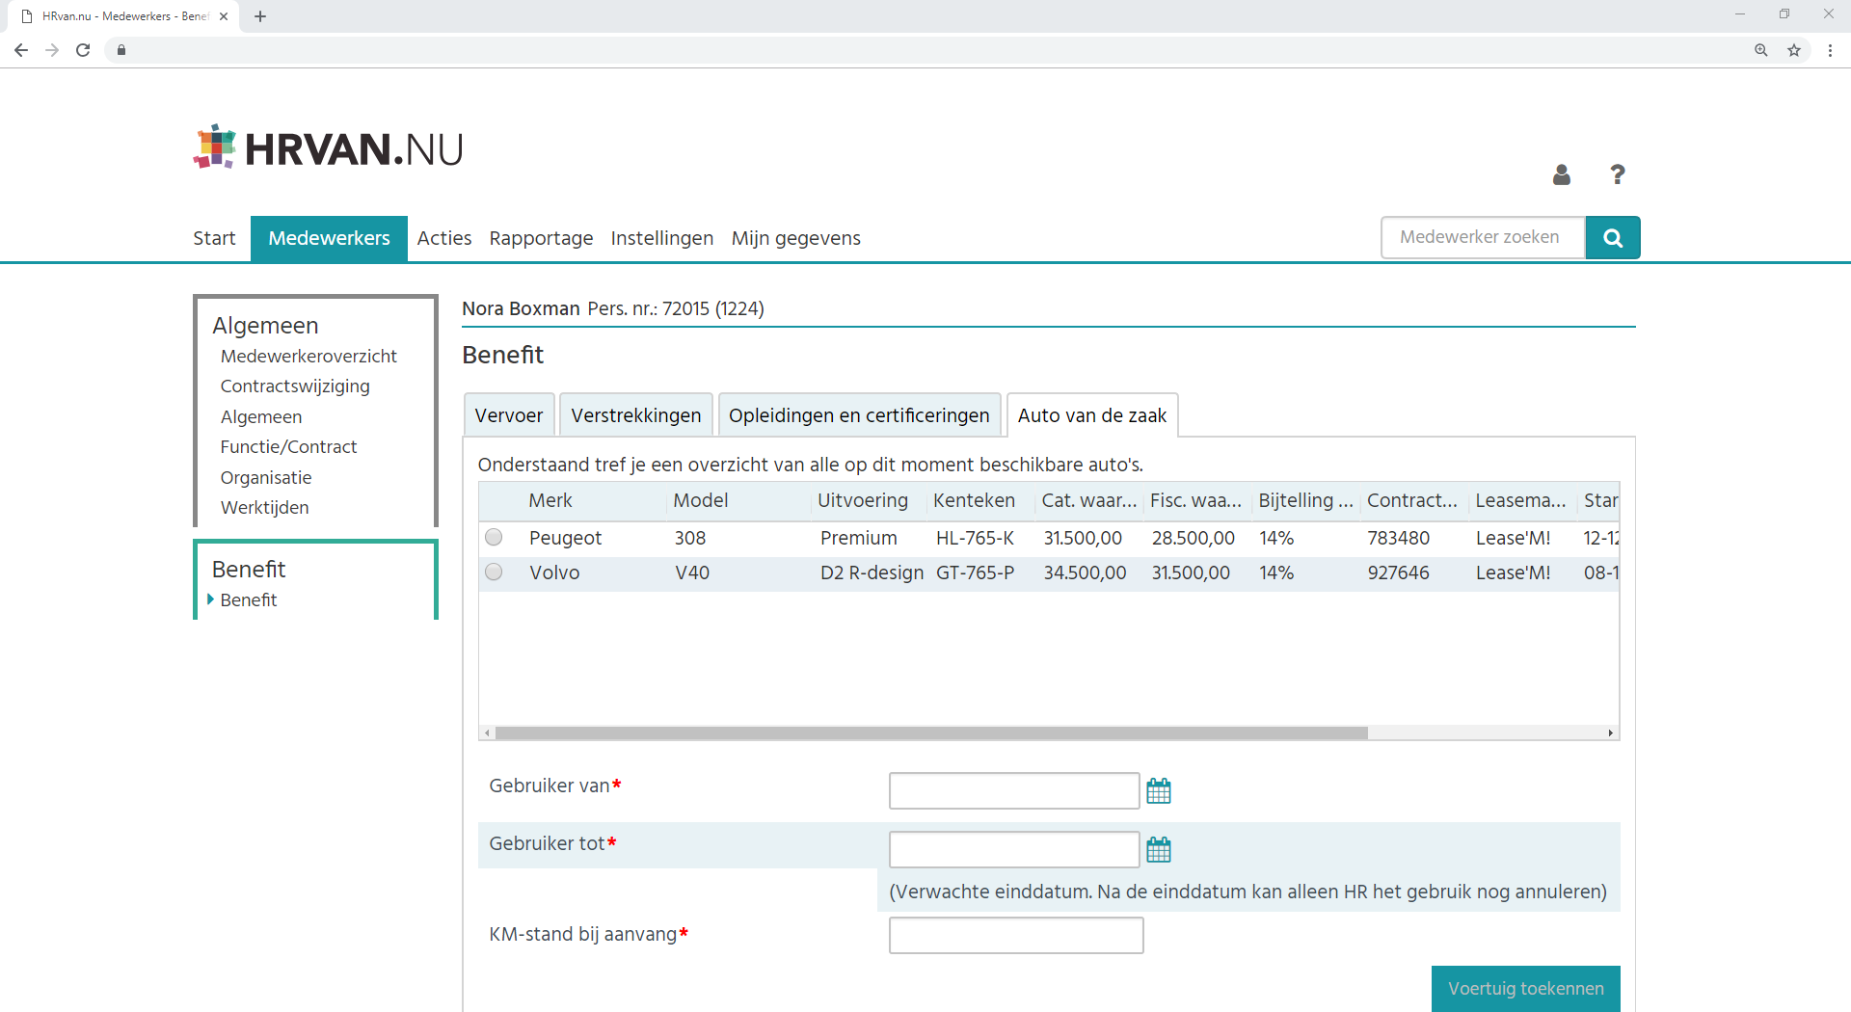Click scroll-left arrow of car table

click(487, 733)
